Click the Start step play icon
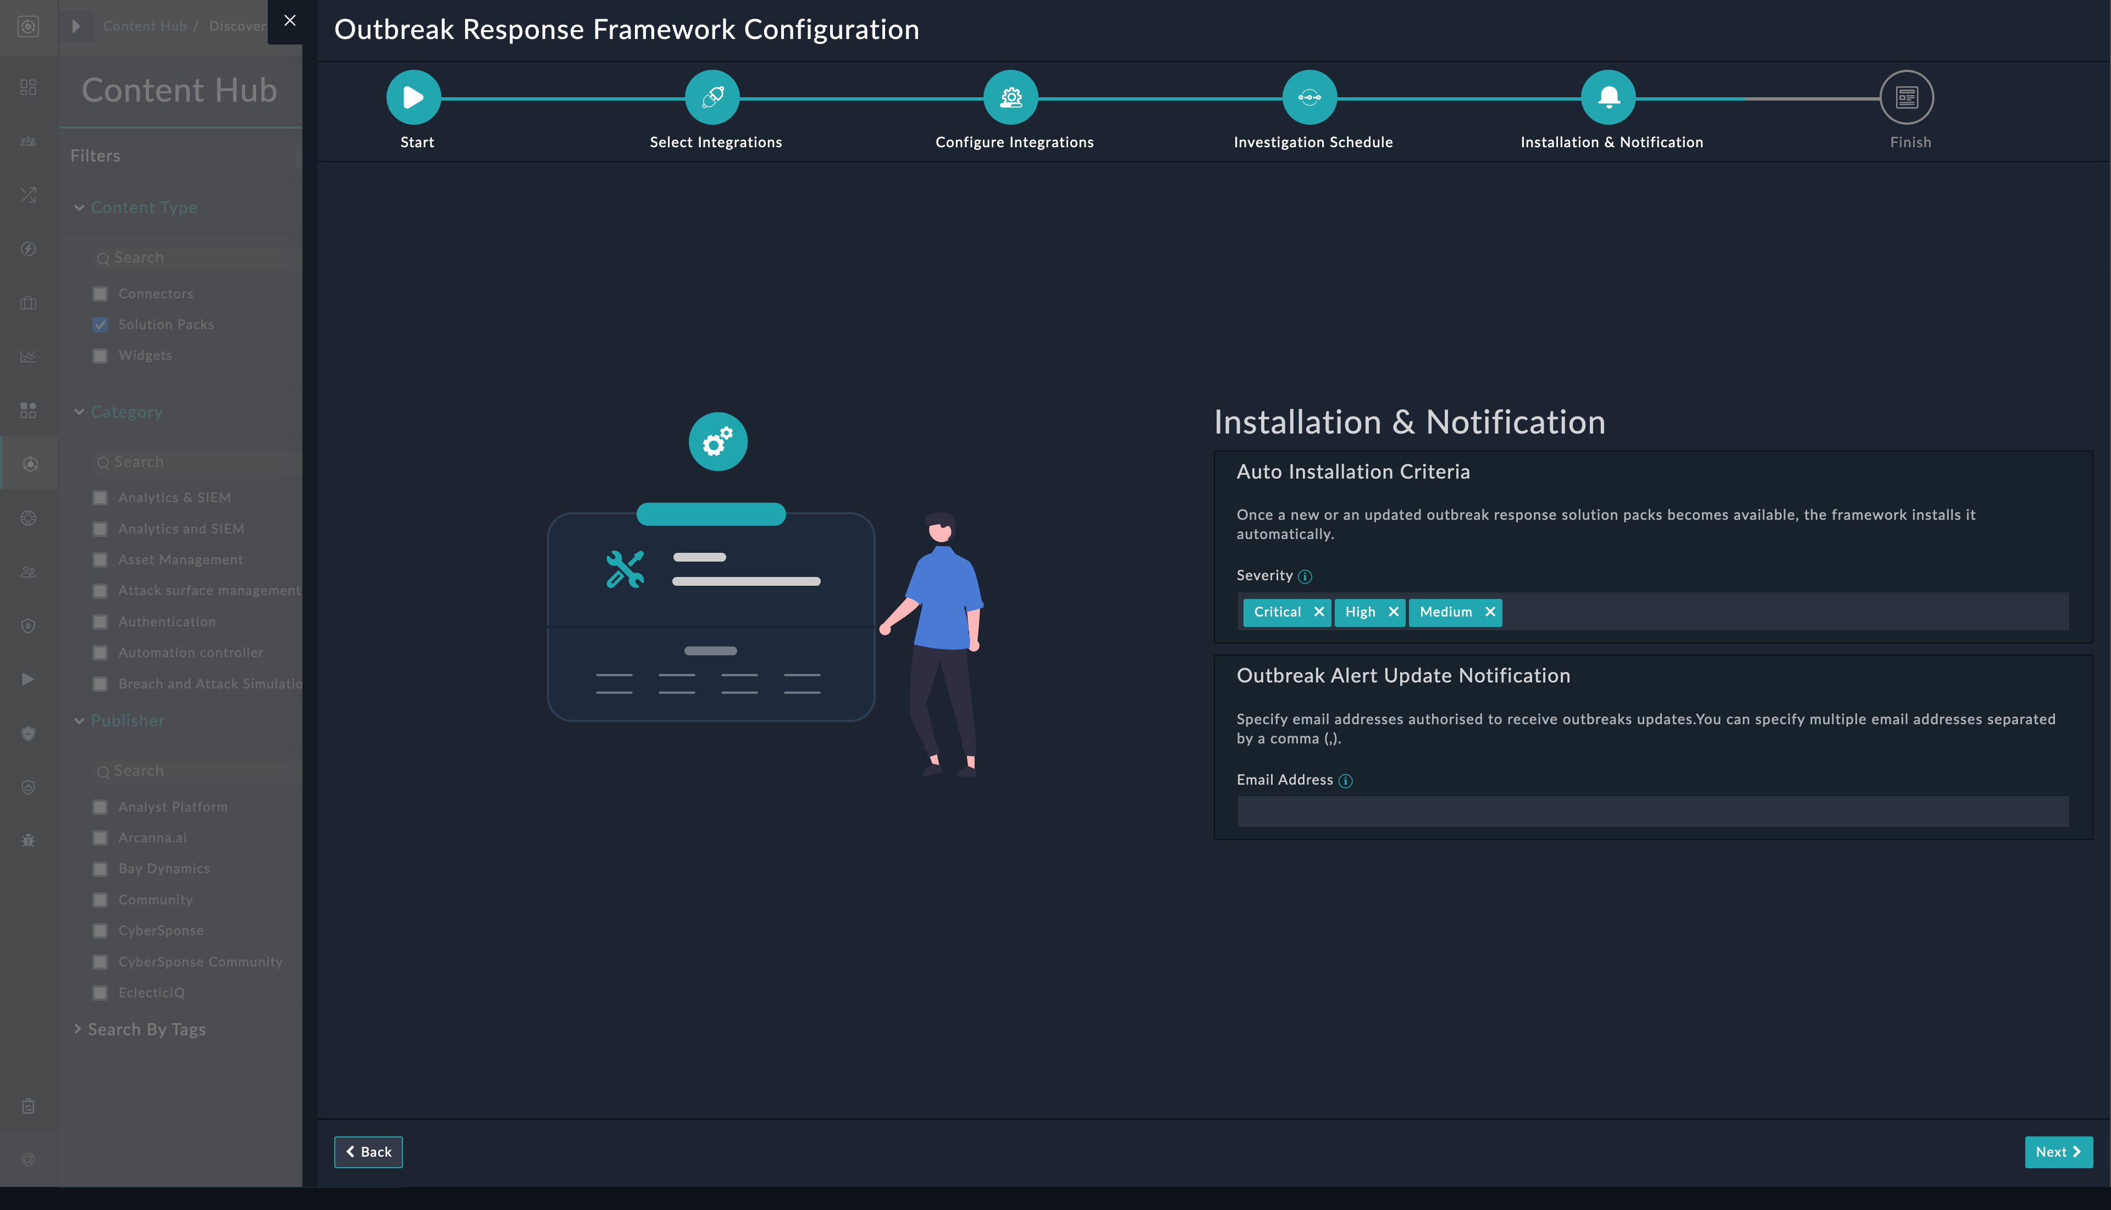 (413, 97)
